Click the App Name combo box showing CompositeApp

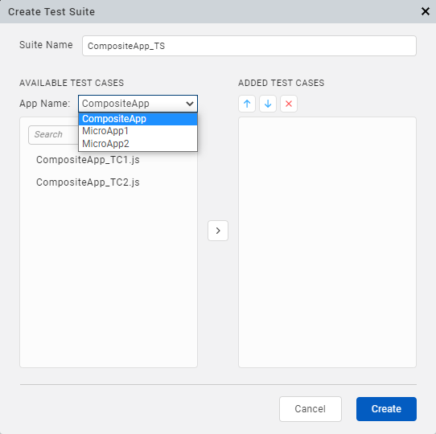coord(138,104)
